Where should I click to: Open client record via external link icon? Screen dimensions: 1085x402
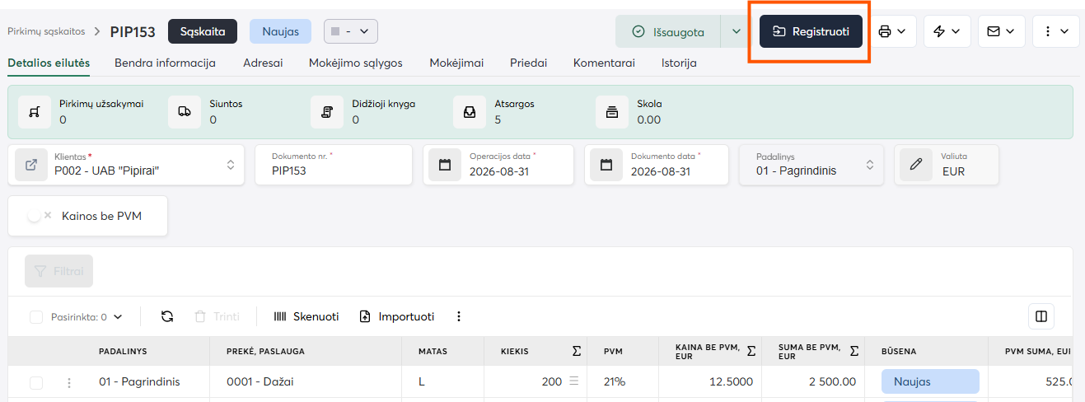pos(31,165)
